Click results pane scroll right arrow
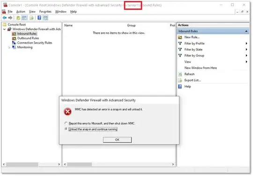253x176 pixels. point(173,164)
